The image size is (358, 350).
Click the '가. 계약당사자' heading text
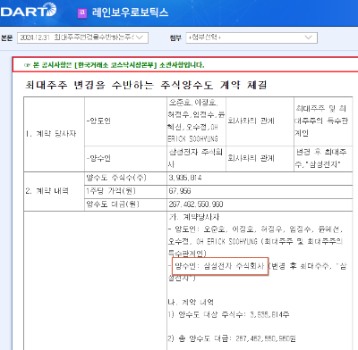(193, 217)
